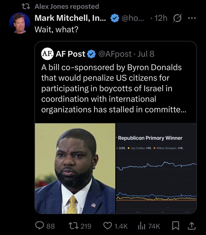This screenshot has height=235, width=206.
Task: Click the 'Alex Jones reposted' label
Action: pos(67,6)
